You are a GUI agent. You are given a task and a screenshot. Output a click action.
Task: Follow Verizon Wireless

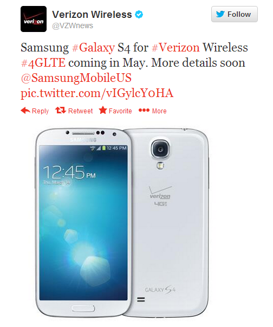[x=234, y=14]
